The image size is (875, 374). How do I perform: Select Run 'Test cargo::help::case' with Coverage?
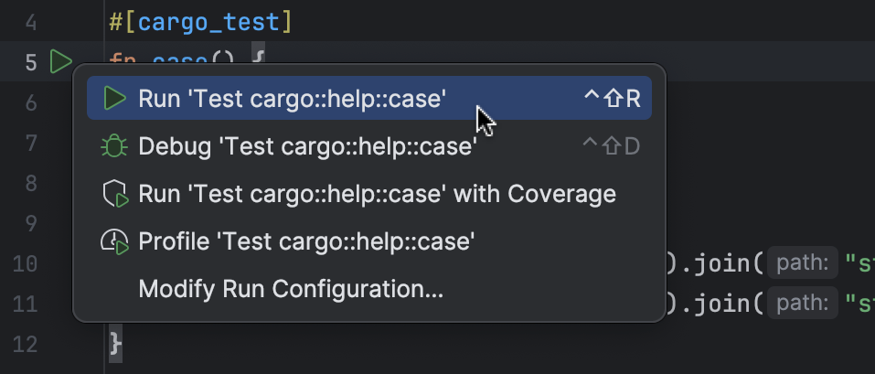coord(377,194)
